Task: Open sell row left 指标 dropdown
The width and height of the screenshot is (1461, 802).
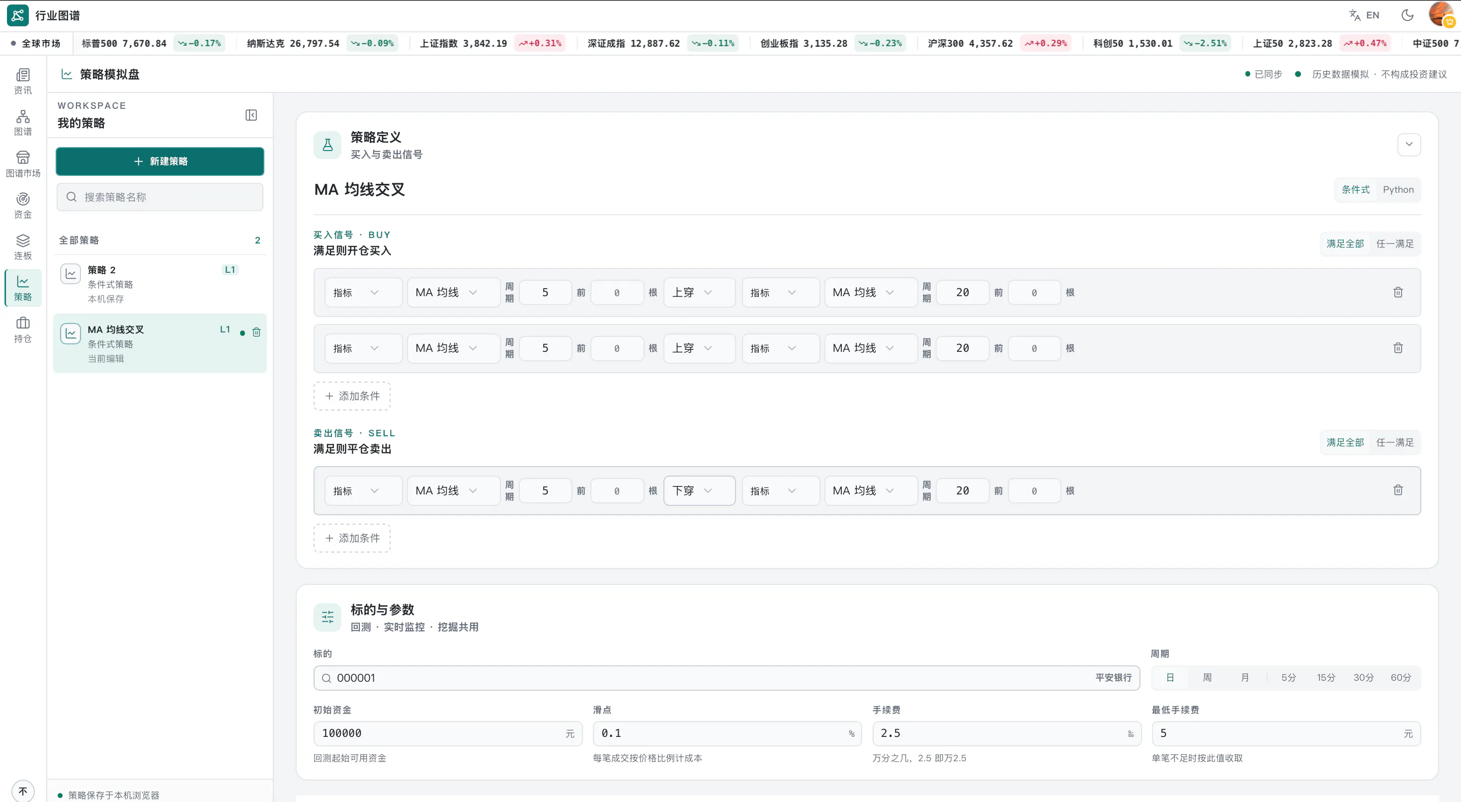Action: coord(363,490)
